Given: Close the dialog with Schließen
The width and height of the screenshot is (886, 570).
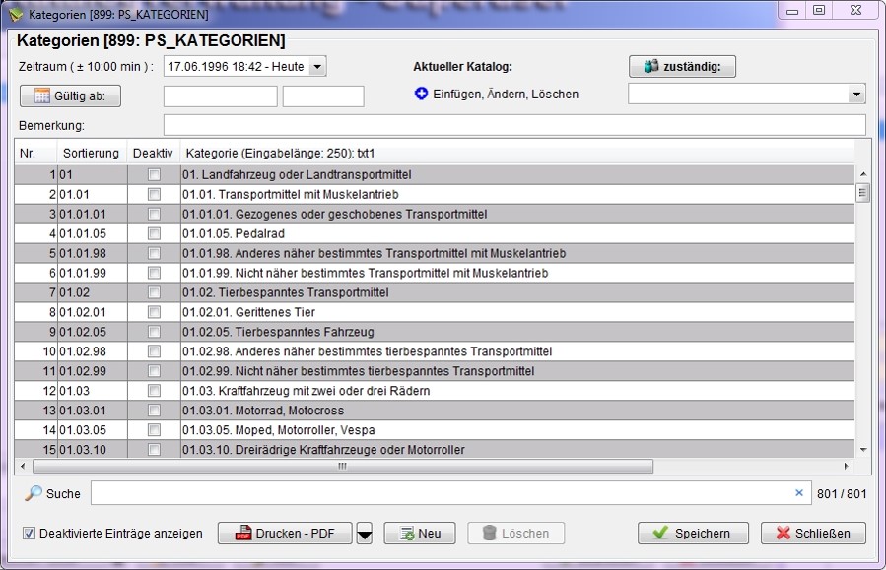Looking at the screenshot, I should pos(813,534).
